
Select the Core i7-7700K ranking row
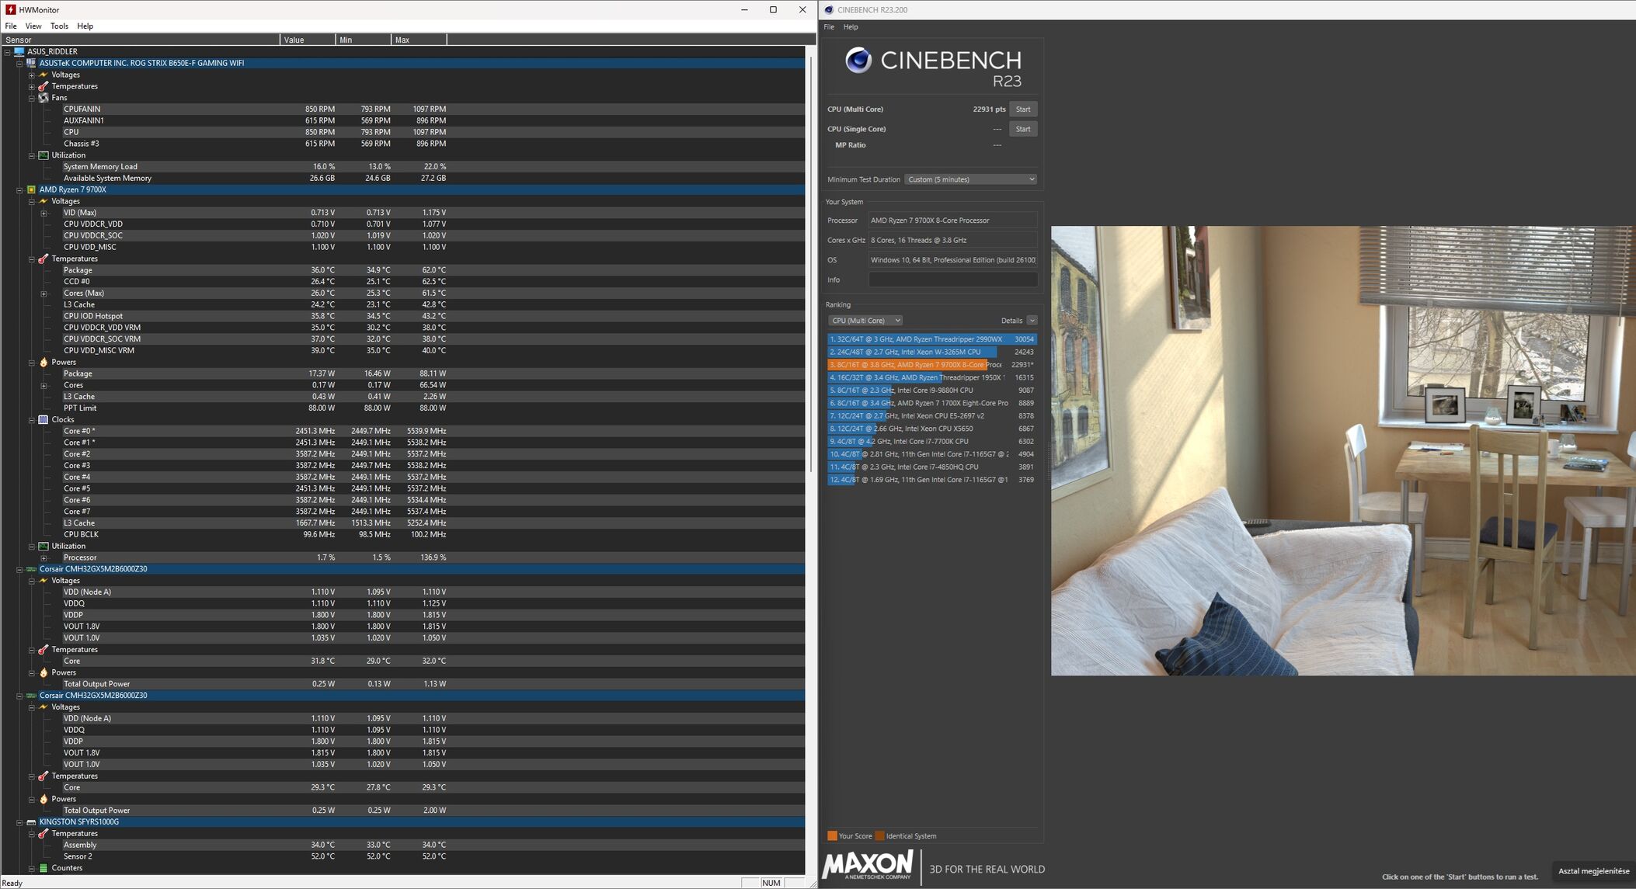[932, 441]
